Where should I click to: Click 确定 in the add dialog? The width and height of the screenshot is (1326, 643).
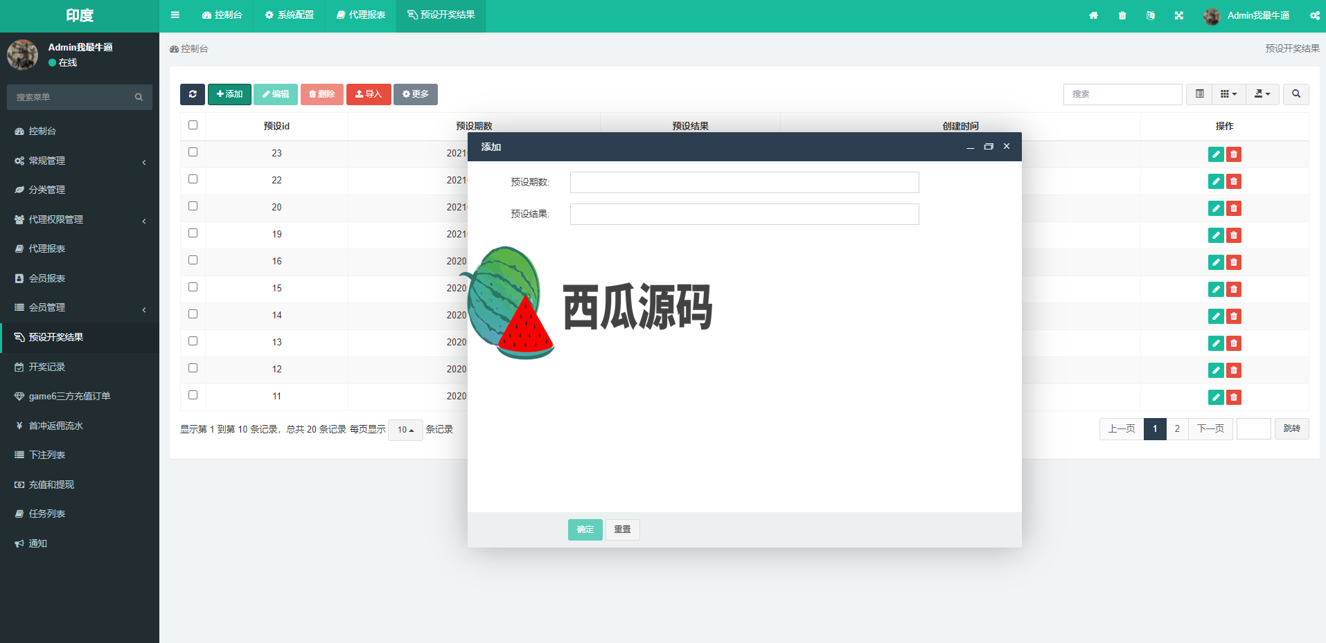point(585,529)
